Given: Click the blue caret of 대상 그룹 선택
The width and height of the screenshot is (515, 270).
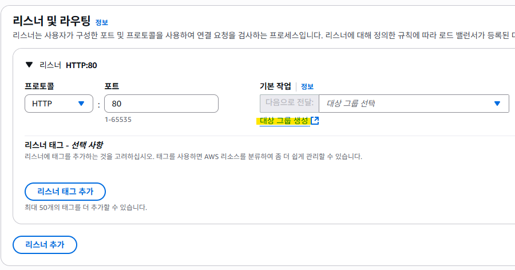Looking at the screenshot, I should [497, 104].
